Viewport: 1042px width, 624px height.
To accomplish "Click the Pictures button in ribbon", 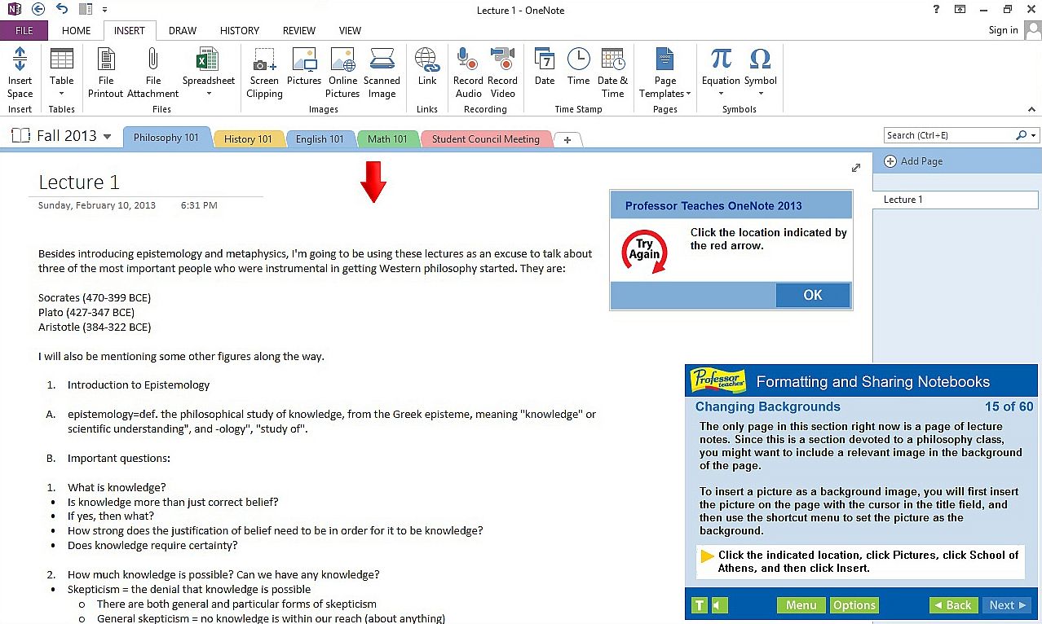I will [x=304, y=65].
